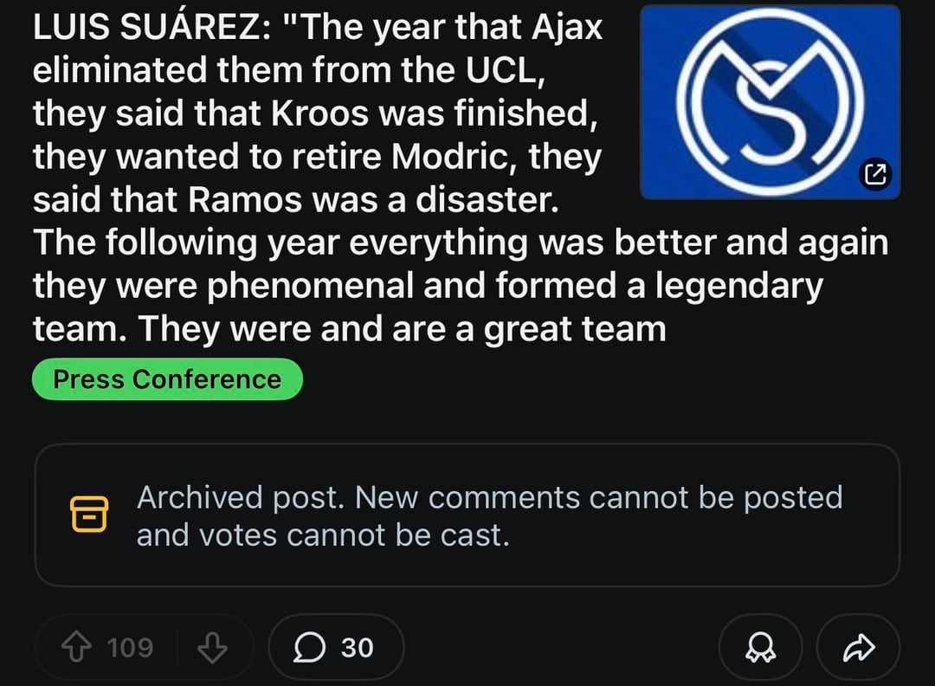The width and height of the screenshot is (935, 686).
Task: Downvote the post with the down arrow
Action: [212, 647]
